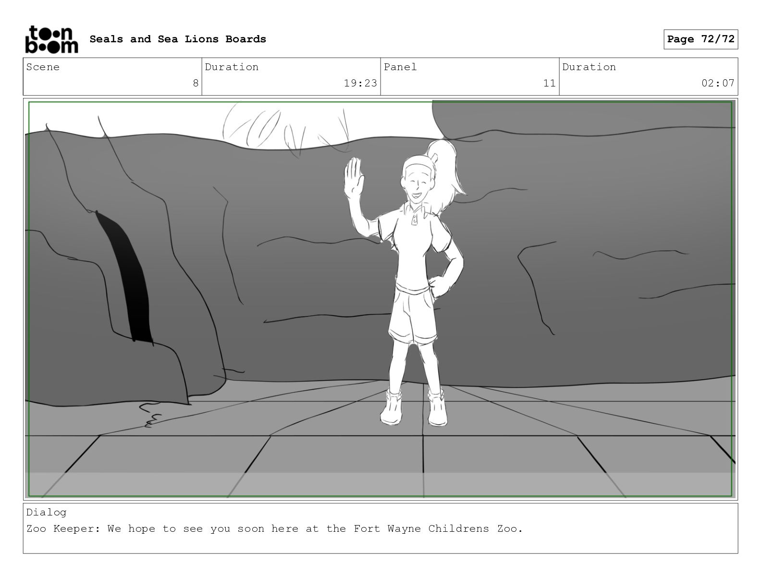Click the Toon Boom logo
Image resolution: width=761 pixels, height=588 pixels.
click(51, 39)
